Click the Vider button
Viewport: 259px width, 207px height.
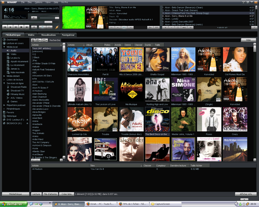tap(249, 40)
